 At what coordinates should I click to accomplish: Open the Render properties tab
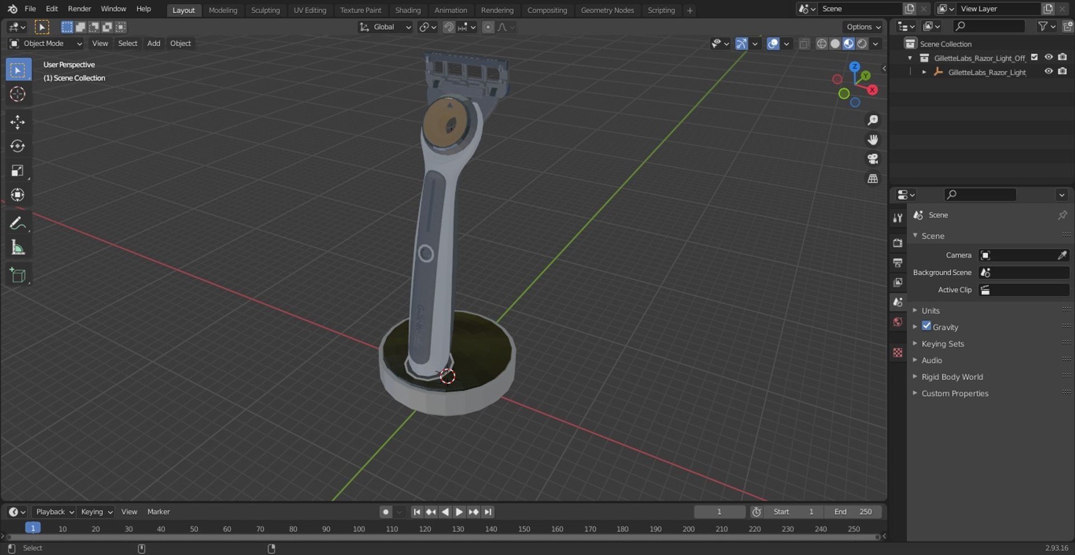[898, 242]
